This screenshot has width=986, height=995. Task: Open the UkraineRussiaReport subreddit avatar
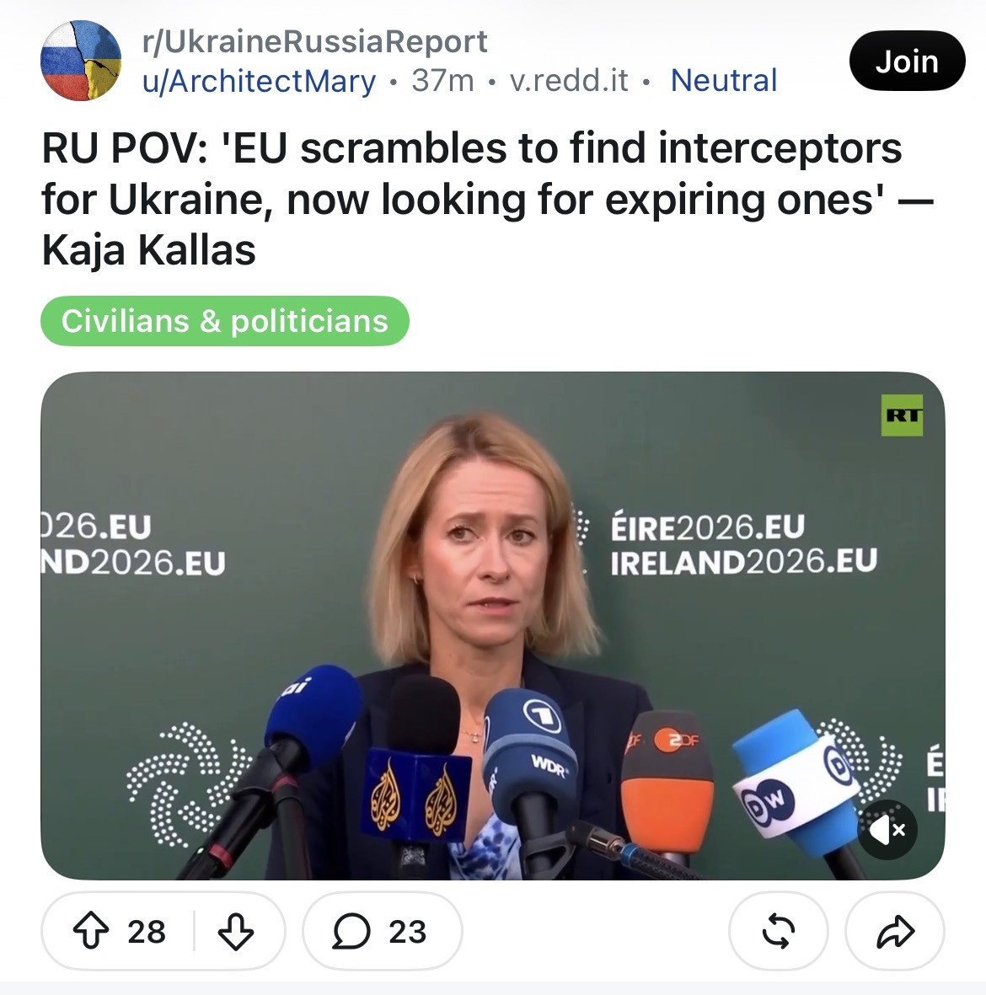point(81,61)
